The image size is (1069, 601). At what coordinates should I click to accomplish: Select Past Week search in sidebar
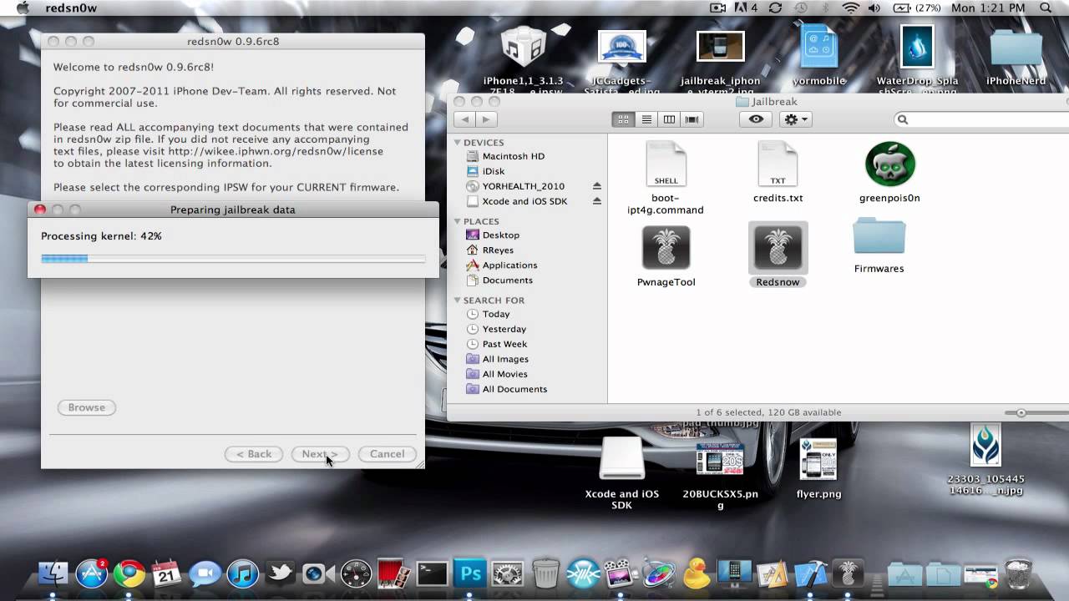[504, 344]
